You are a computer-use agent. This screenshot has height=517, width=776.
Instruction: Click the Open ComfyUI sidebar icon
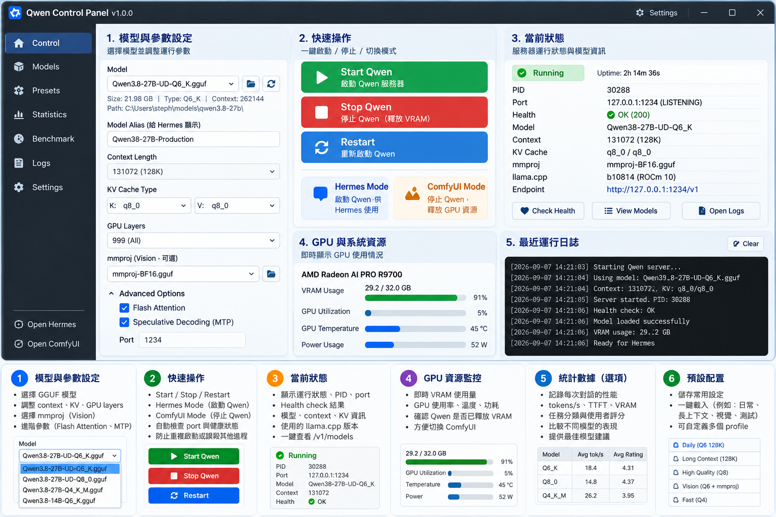click(19, 344)
